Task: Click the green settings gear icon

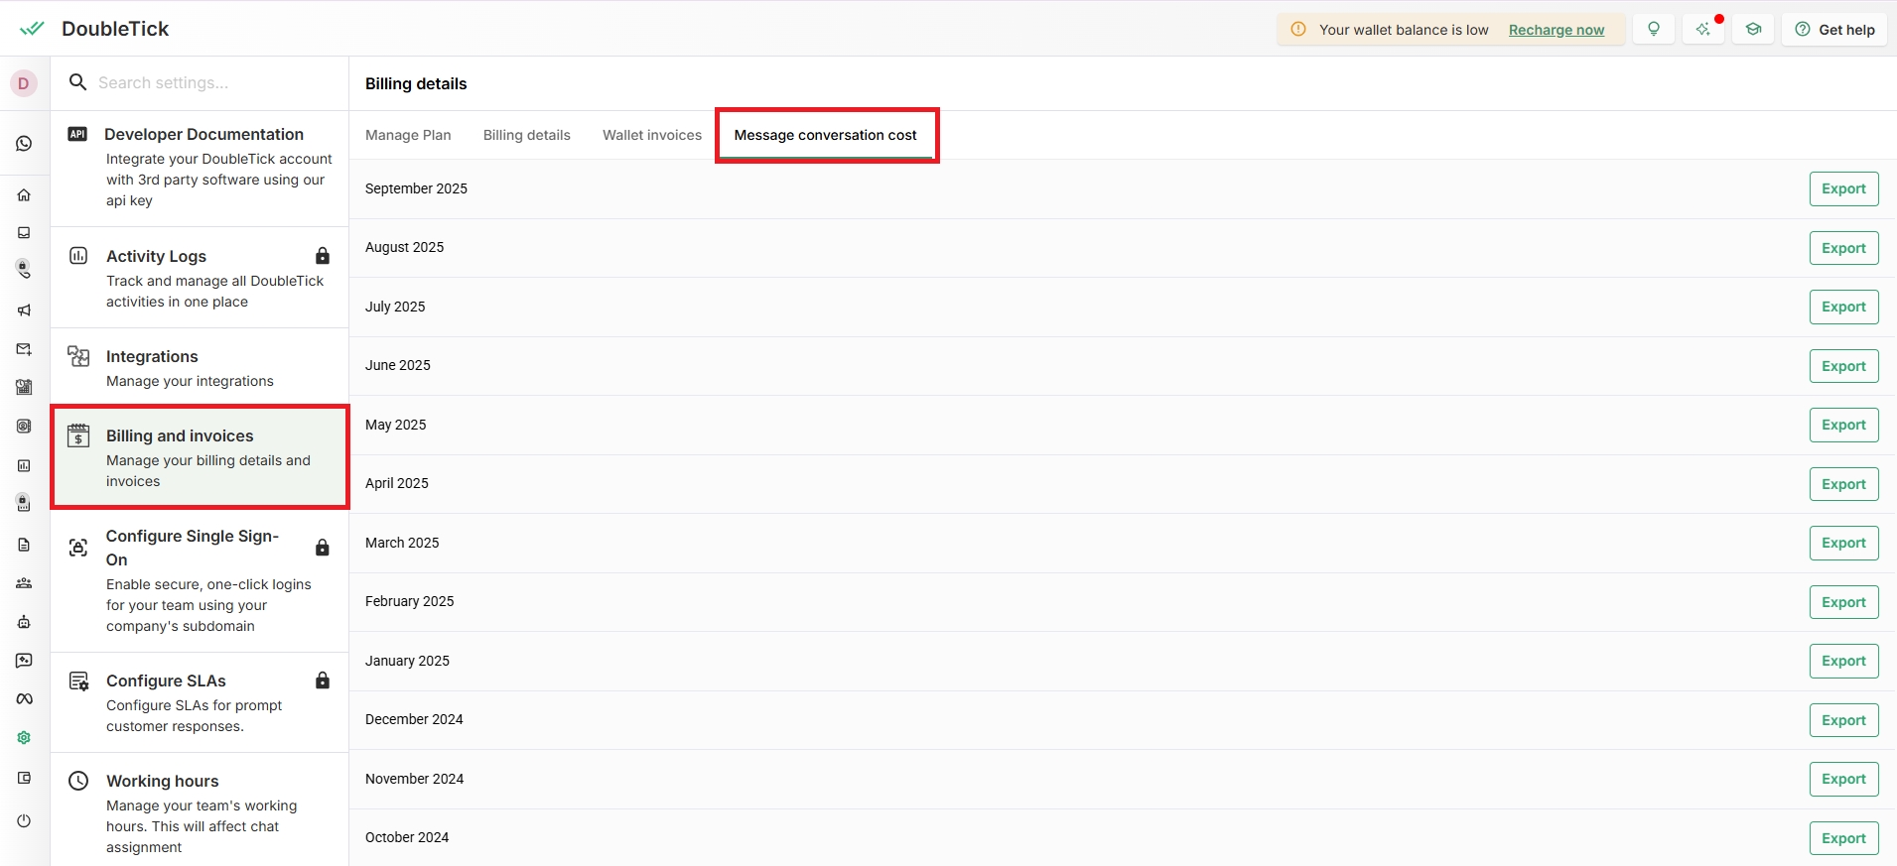Action: [x=24, y=738]
